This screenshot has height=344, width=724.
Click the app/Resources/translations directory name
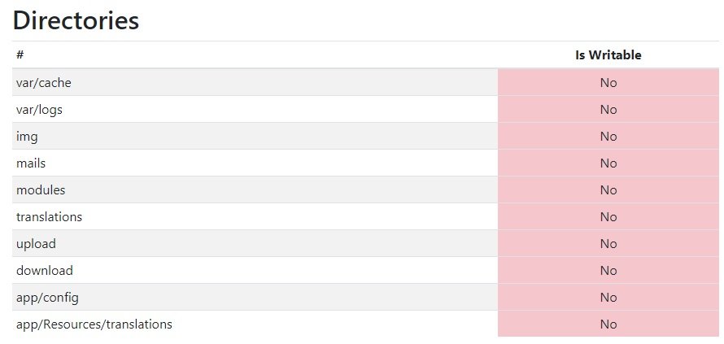click(x=94, y=324)
